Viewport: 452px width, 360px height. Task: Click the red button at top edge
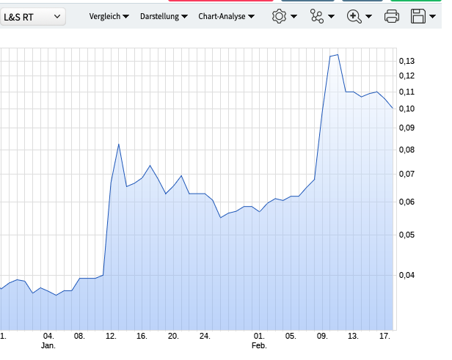click(221, 1)
